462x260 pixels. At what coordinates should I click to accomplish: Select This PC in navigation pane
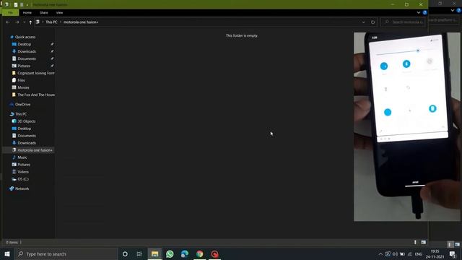point(21,114)
